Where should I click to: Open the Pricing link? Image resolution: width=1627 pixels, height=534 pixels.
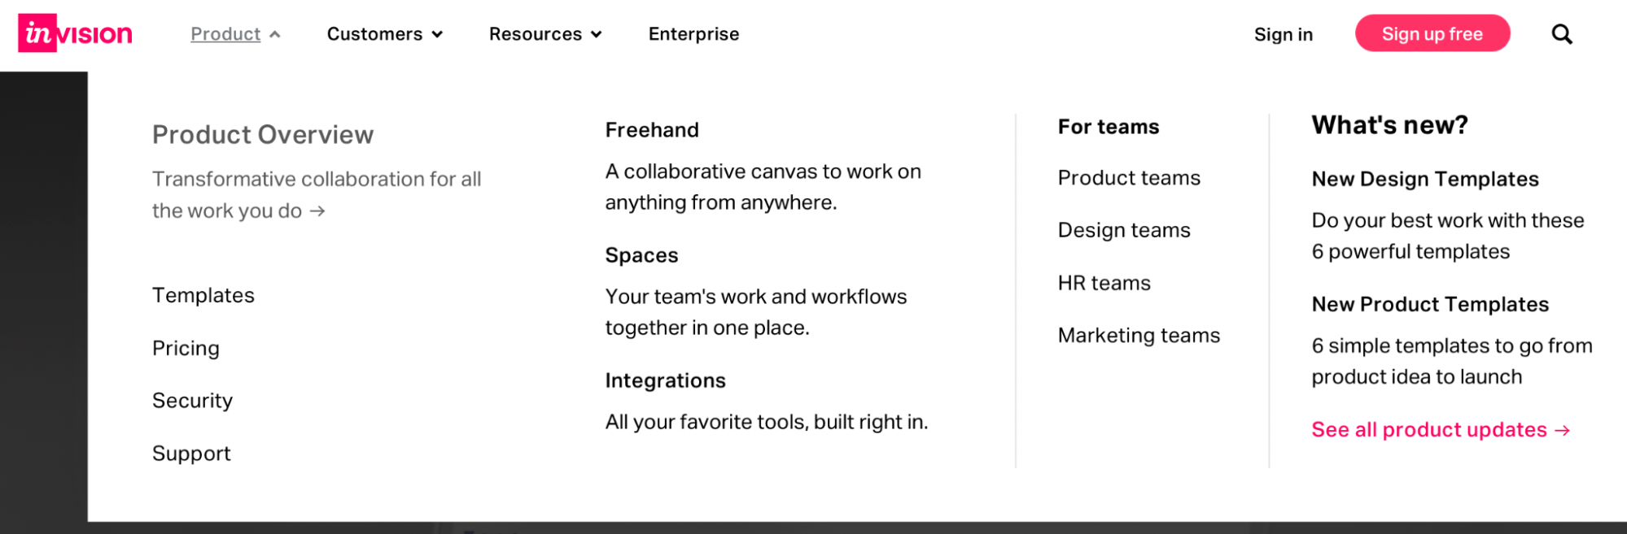click(186, 348)
